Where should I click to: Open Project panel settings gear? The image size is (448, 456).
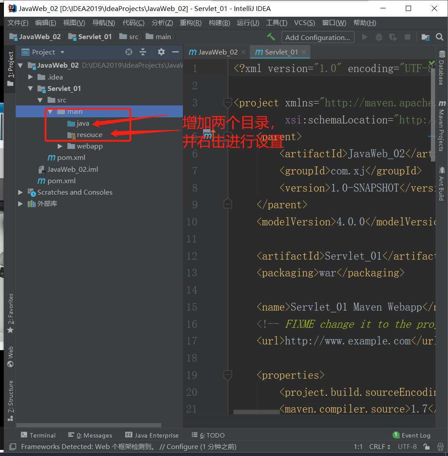[161, 52]
